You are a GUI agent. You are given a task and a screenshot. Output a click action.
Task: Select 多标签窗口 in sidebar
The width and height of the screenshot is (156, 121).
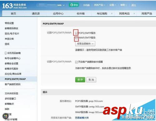click(10, 98)
